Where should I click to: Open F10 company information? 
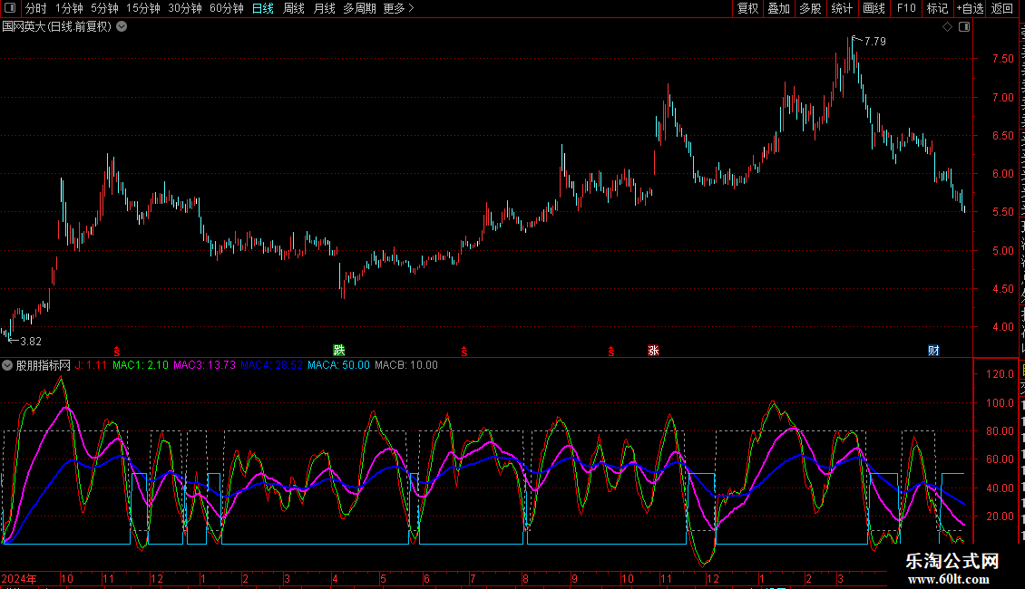tap(906, 8)
